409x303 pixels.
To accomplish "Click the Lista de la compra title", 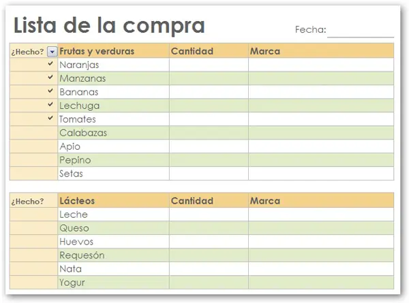I will pyautogui.click(x=109, y=25).
